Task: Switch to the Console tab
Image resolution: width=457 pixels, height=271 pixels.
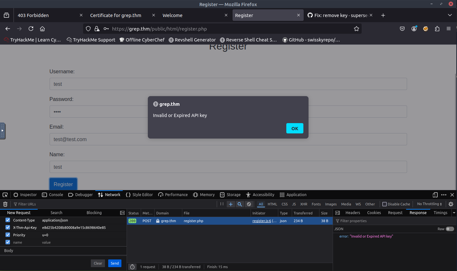Action: click(x=53, y=195)
